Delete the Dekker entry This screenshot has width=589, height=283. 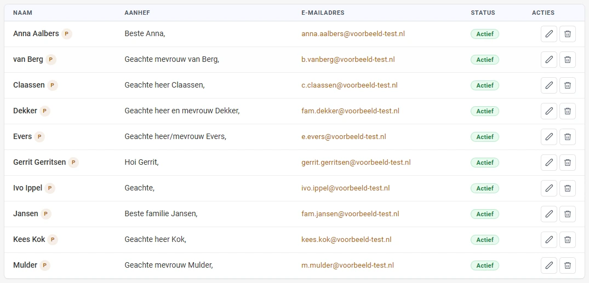click(568, 111)
